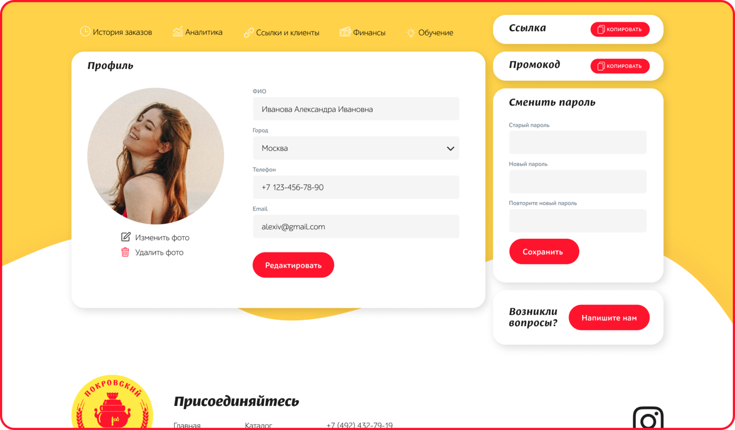Click the Напишите нам button
This screenshot has width=735, height=430.
[x=609, y=318]
